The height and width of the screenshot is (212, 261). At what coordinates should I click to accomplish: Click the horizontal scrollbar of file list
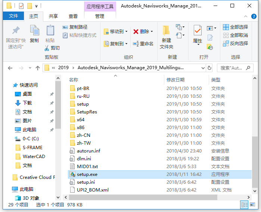pyautogui.click(x=143, y=197)
